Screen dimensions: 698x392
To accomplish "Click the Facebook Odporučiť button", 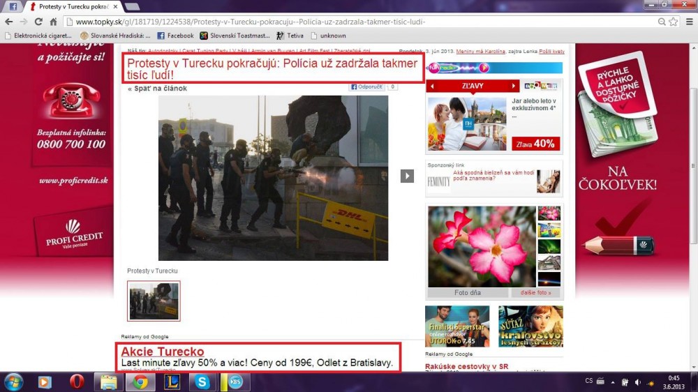I will point(366,86).
